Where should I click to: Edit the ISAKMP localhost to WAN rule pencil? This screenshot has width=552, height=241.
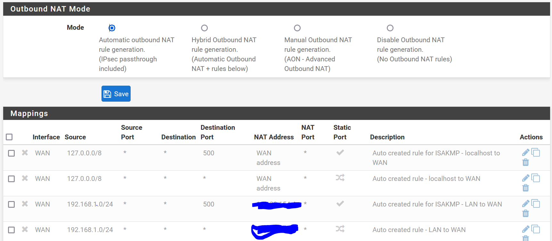[x=525, y=152]
